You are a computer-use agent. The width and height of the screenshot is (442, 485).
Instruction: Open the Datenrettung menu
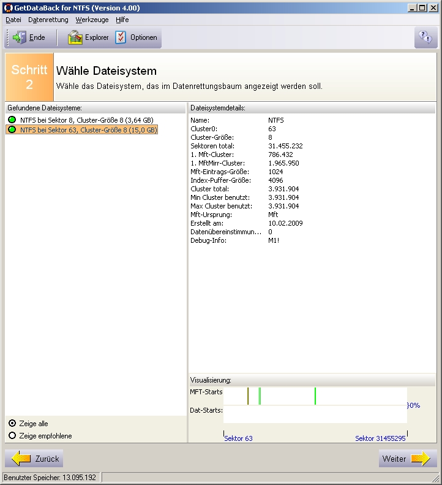48,20
